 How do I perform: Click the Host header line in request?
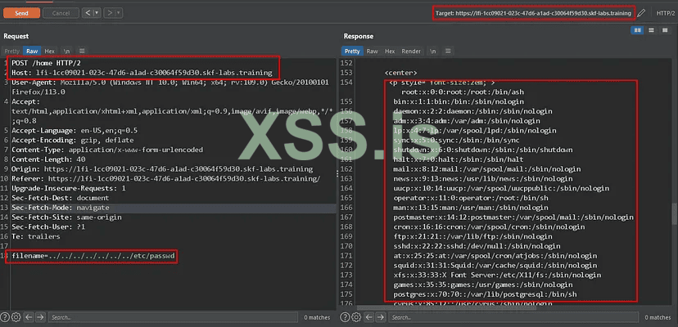point(142,73)
